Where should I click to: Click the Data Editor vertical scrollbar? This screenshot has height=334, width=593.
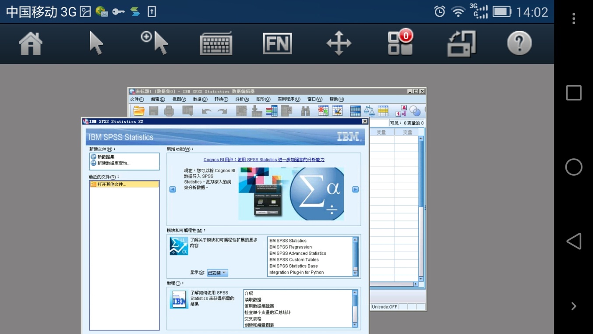pos(421,208)
